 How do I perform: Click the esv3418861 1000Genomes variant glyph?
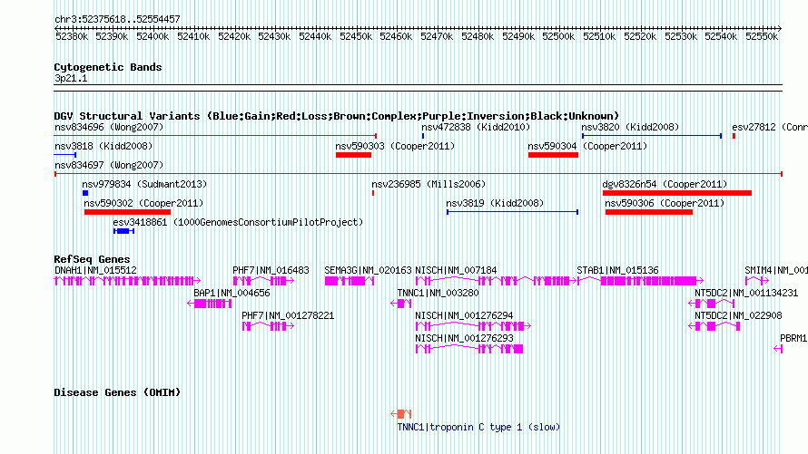tap(123, 231)
